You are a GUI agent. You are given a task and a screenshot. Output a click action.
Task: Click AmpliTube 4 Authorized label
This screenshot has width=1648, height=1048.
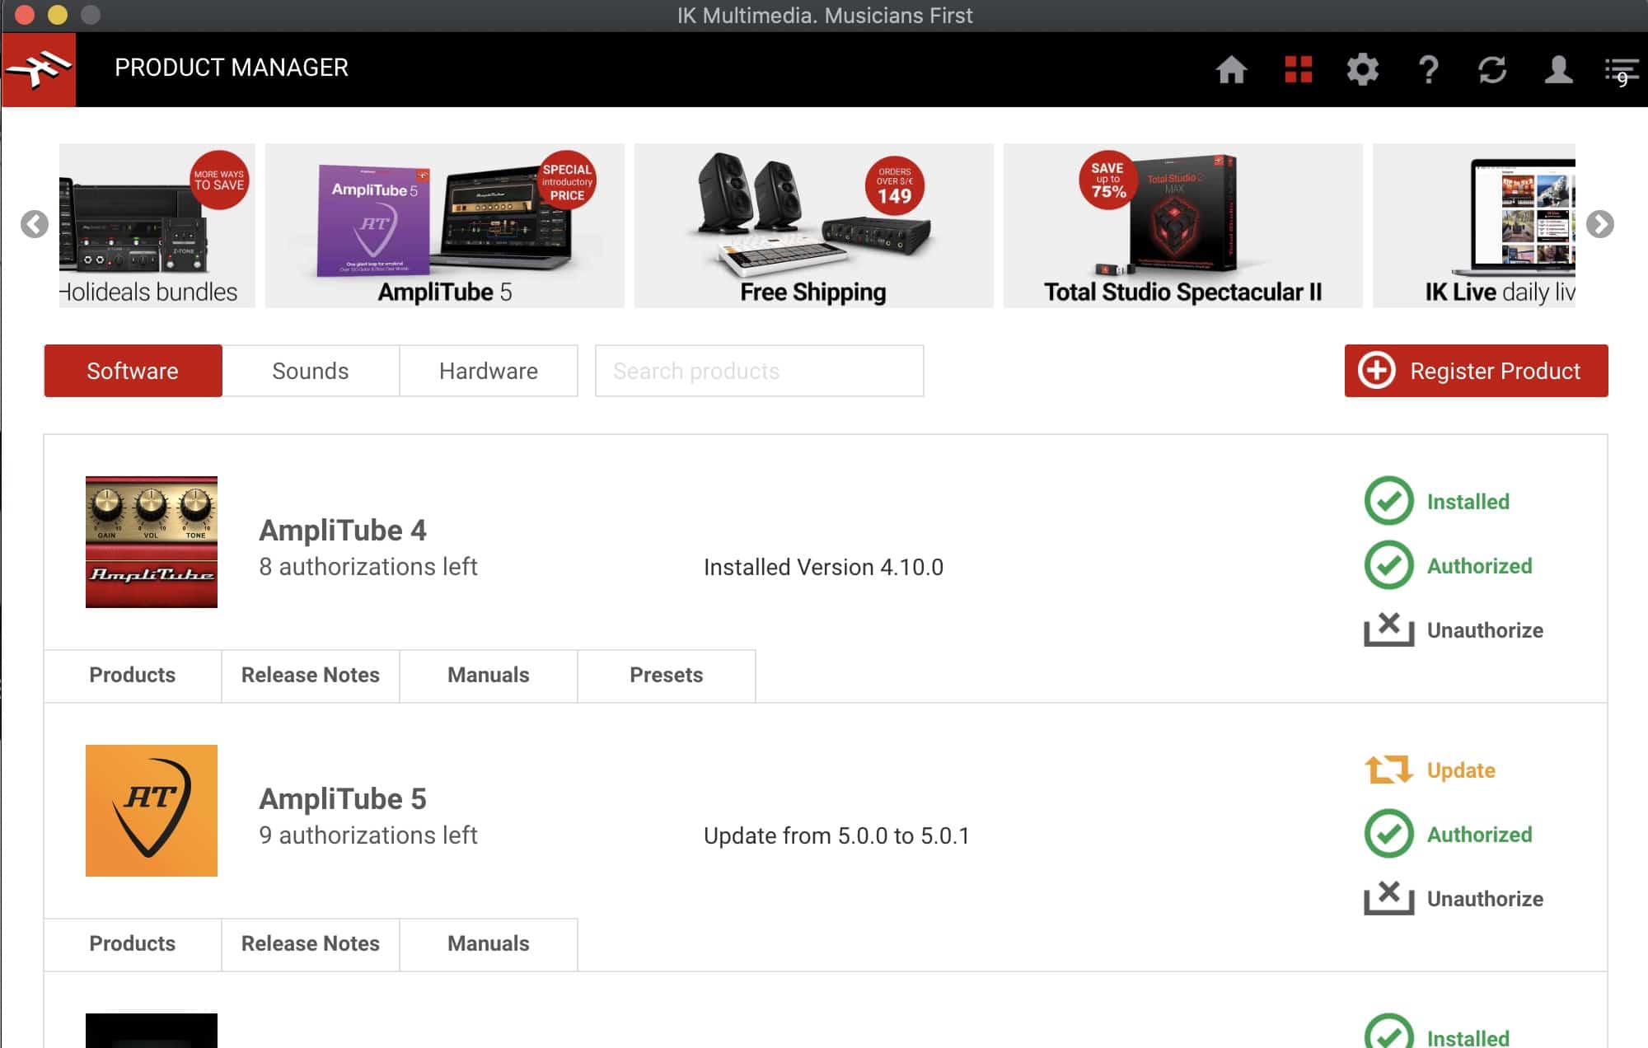click(x=1480, y=566)
